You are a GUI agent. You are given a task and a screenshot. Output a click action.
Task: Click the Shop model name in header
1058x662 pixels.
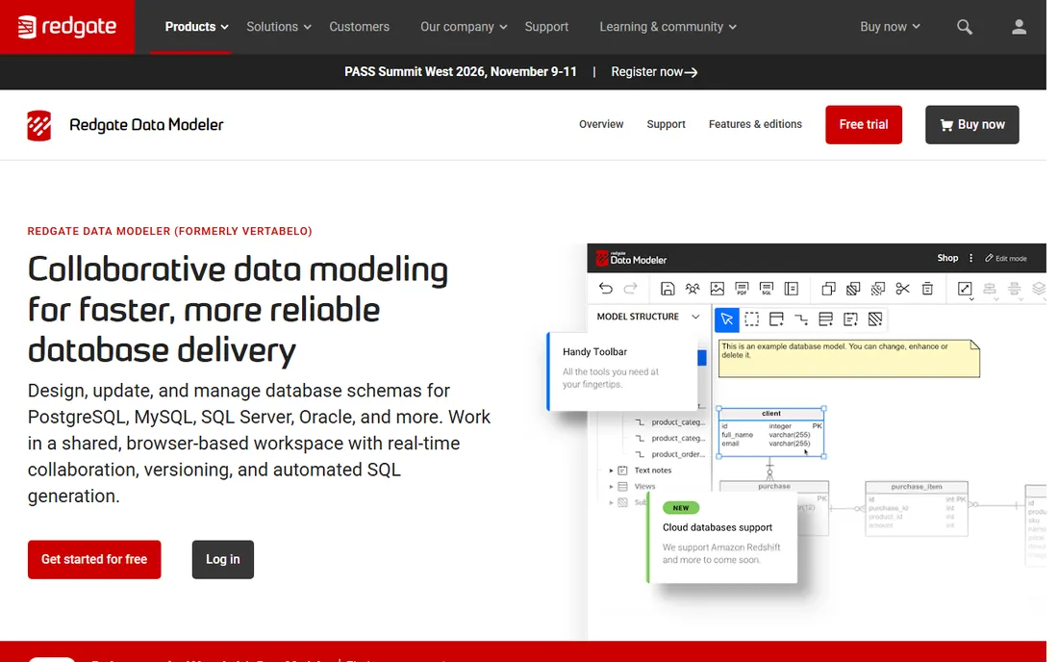tap(947, 259)
